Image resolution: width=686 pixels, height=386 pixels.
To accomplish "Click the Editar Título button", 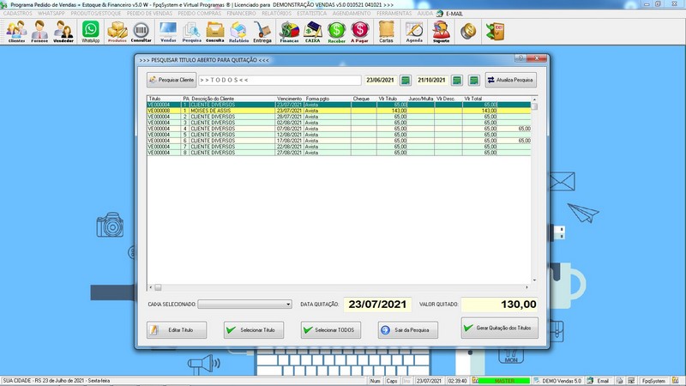I will (x=177, y=330).
